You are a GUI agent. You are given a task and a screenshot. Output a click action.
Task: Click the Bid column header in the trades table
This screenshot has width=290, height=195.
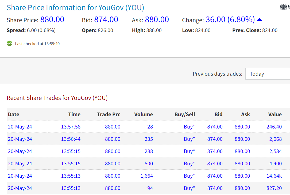218,114
